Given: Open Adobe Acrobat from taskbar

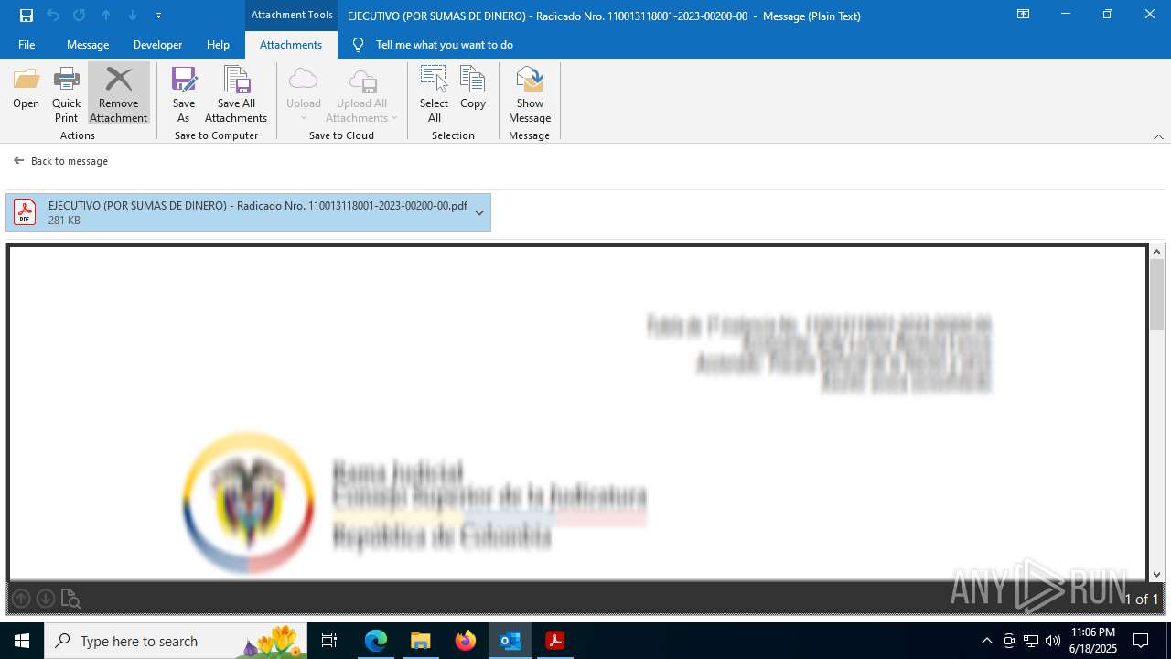Looking at the screenshot, I should point(555,641).
